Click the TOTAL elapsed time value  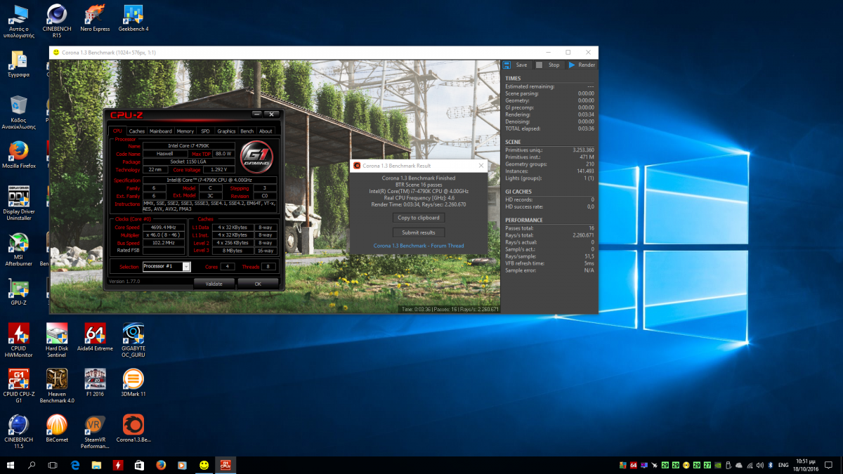coord(586,129)
